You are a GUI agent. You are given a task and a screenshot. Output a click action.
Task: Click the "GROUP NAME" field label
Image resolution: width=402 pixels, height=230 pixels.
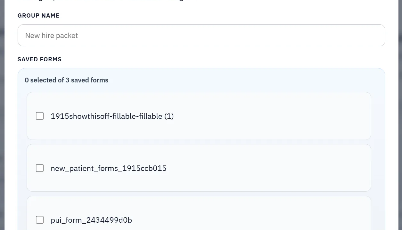(x=38, y=16)
